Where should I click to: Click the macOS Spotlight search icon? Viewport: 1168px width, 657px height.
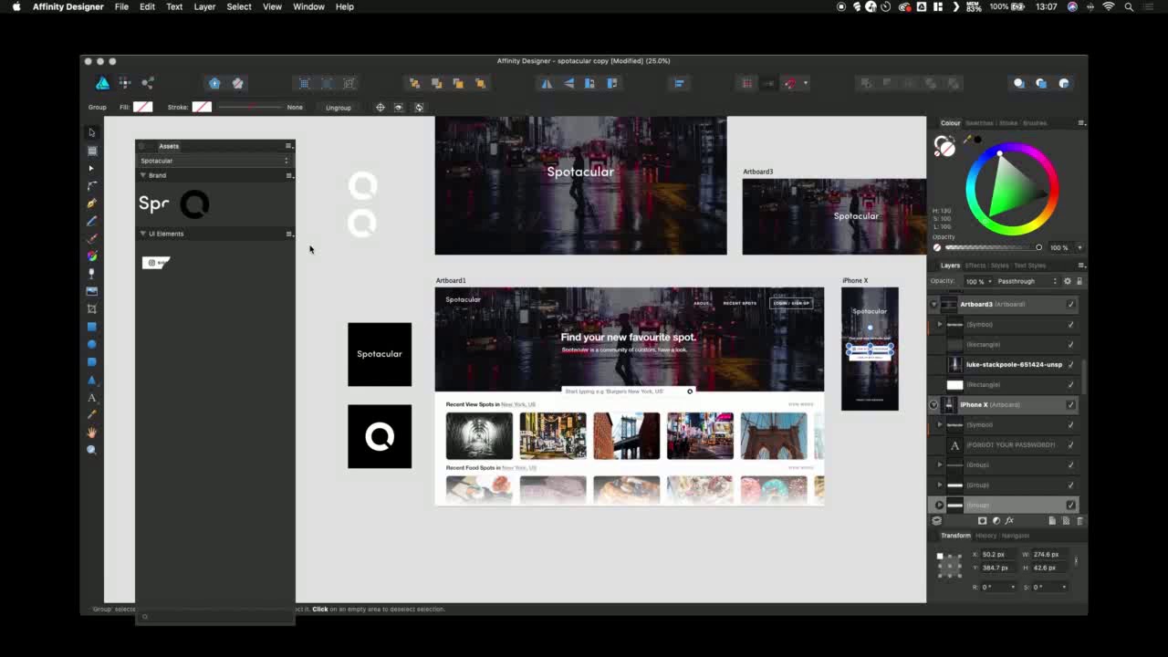(x=1129, y=6)
